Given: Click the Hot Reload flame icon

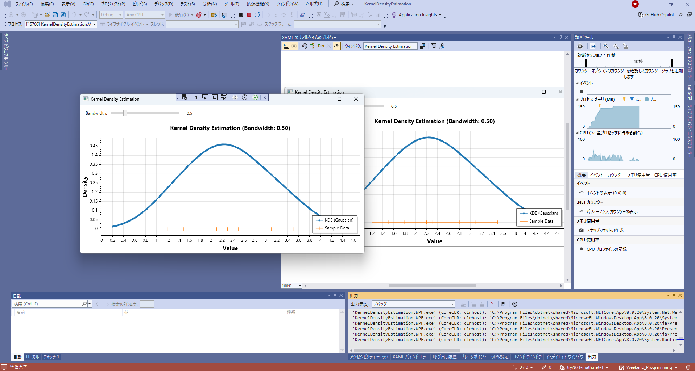Looking at the screenshot, I should pyautogui.click(x=199, y=15).
